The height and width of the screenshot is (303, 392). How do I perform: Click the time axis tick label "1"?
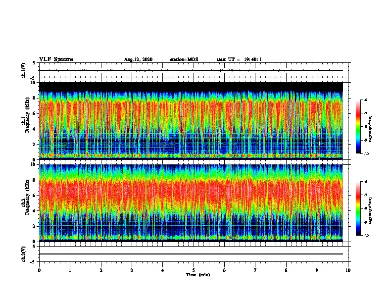coord(70,270)
